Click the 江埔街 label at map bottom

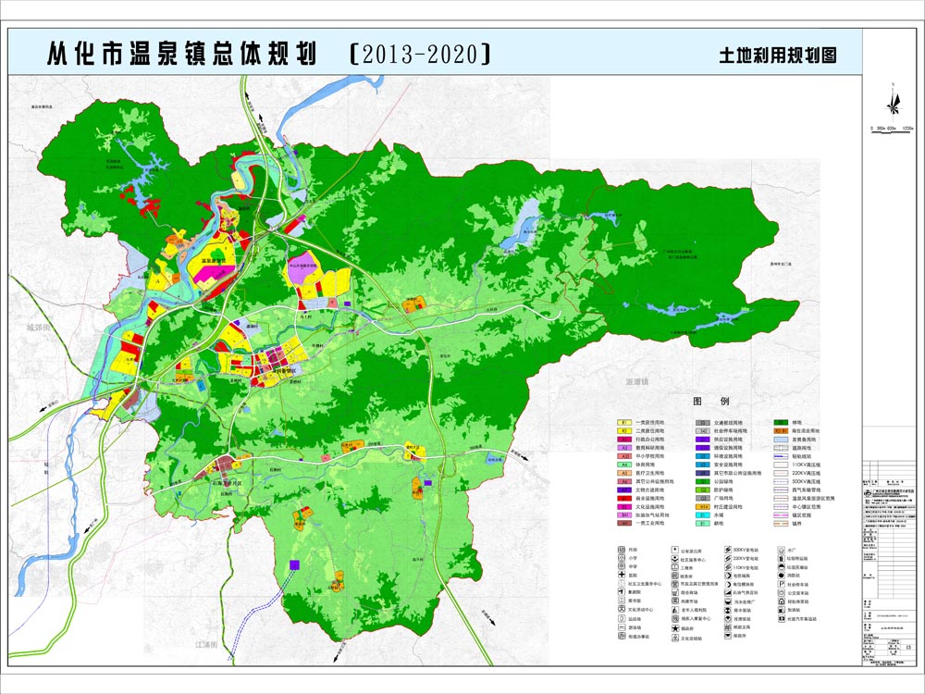coord(206,644)
